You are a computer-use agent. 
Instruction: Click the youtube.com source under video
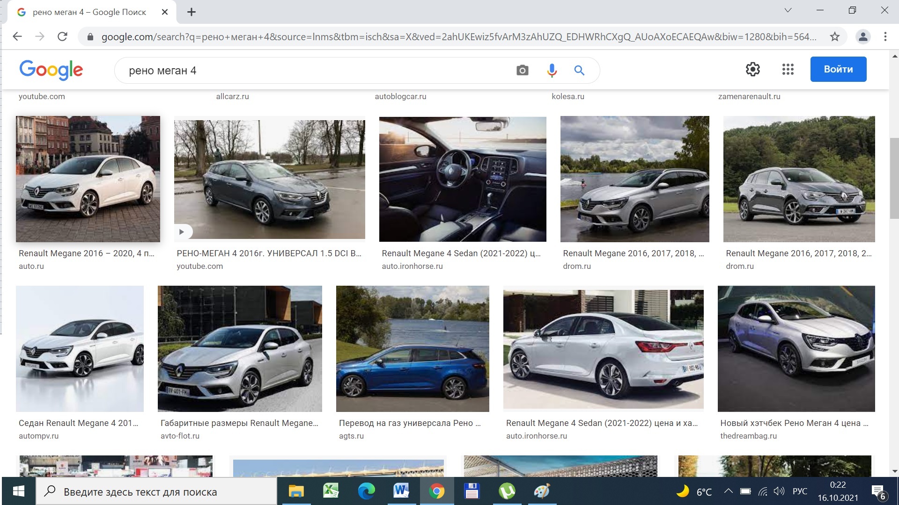click(x=200, y=266)
